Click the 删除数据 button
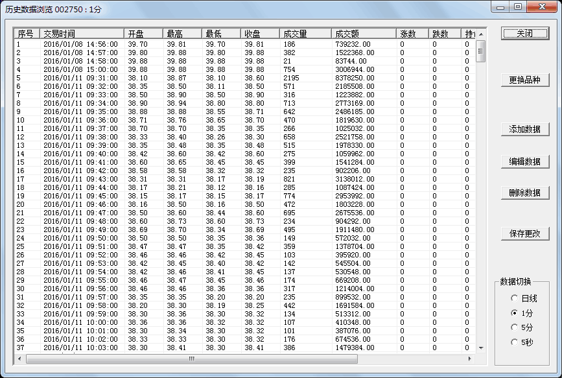562x378 pixels. [x=524, y=193]
